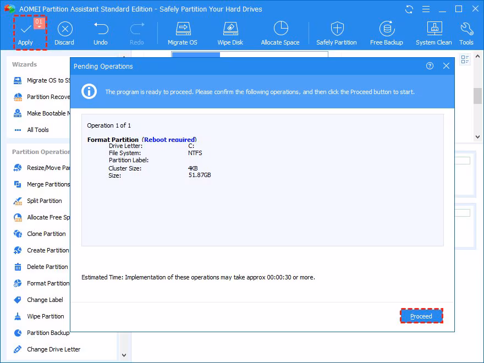This screenshot has width=484, height=363.
Task: Select Resize/Move Partition in the sidebar
Action: [42, 168]
